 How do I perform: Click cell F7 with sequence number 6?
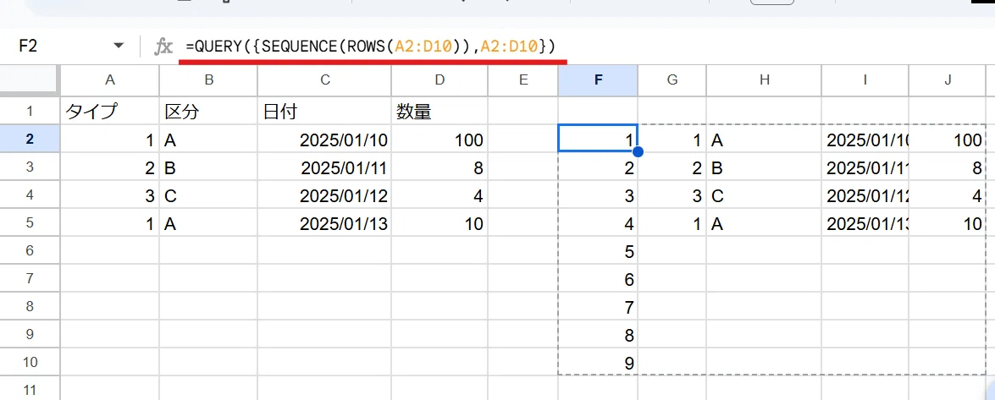tap(598, 278)
